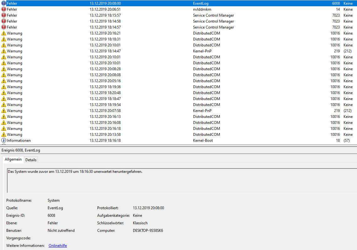Select DistributedCOM entry at 18:18:31
357x250 pixels.
(206, 39)
